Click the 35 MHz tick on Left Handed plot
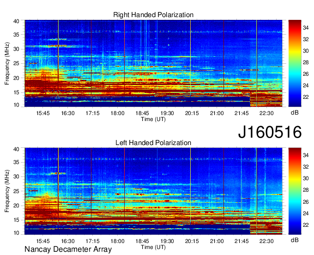Viewport: 314px width, 255px height. click(17, 162)
